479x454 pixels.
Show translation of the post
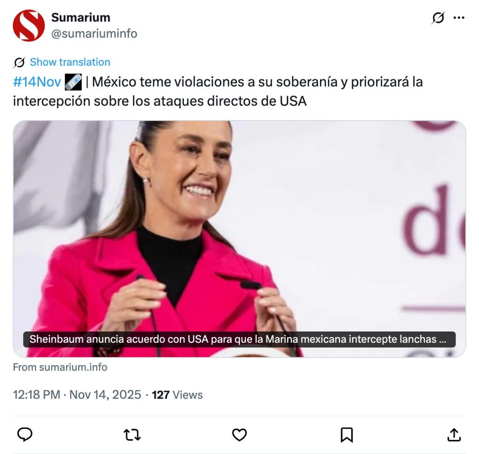tap(70, 62)
